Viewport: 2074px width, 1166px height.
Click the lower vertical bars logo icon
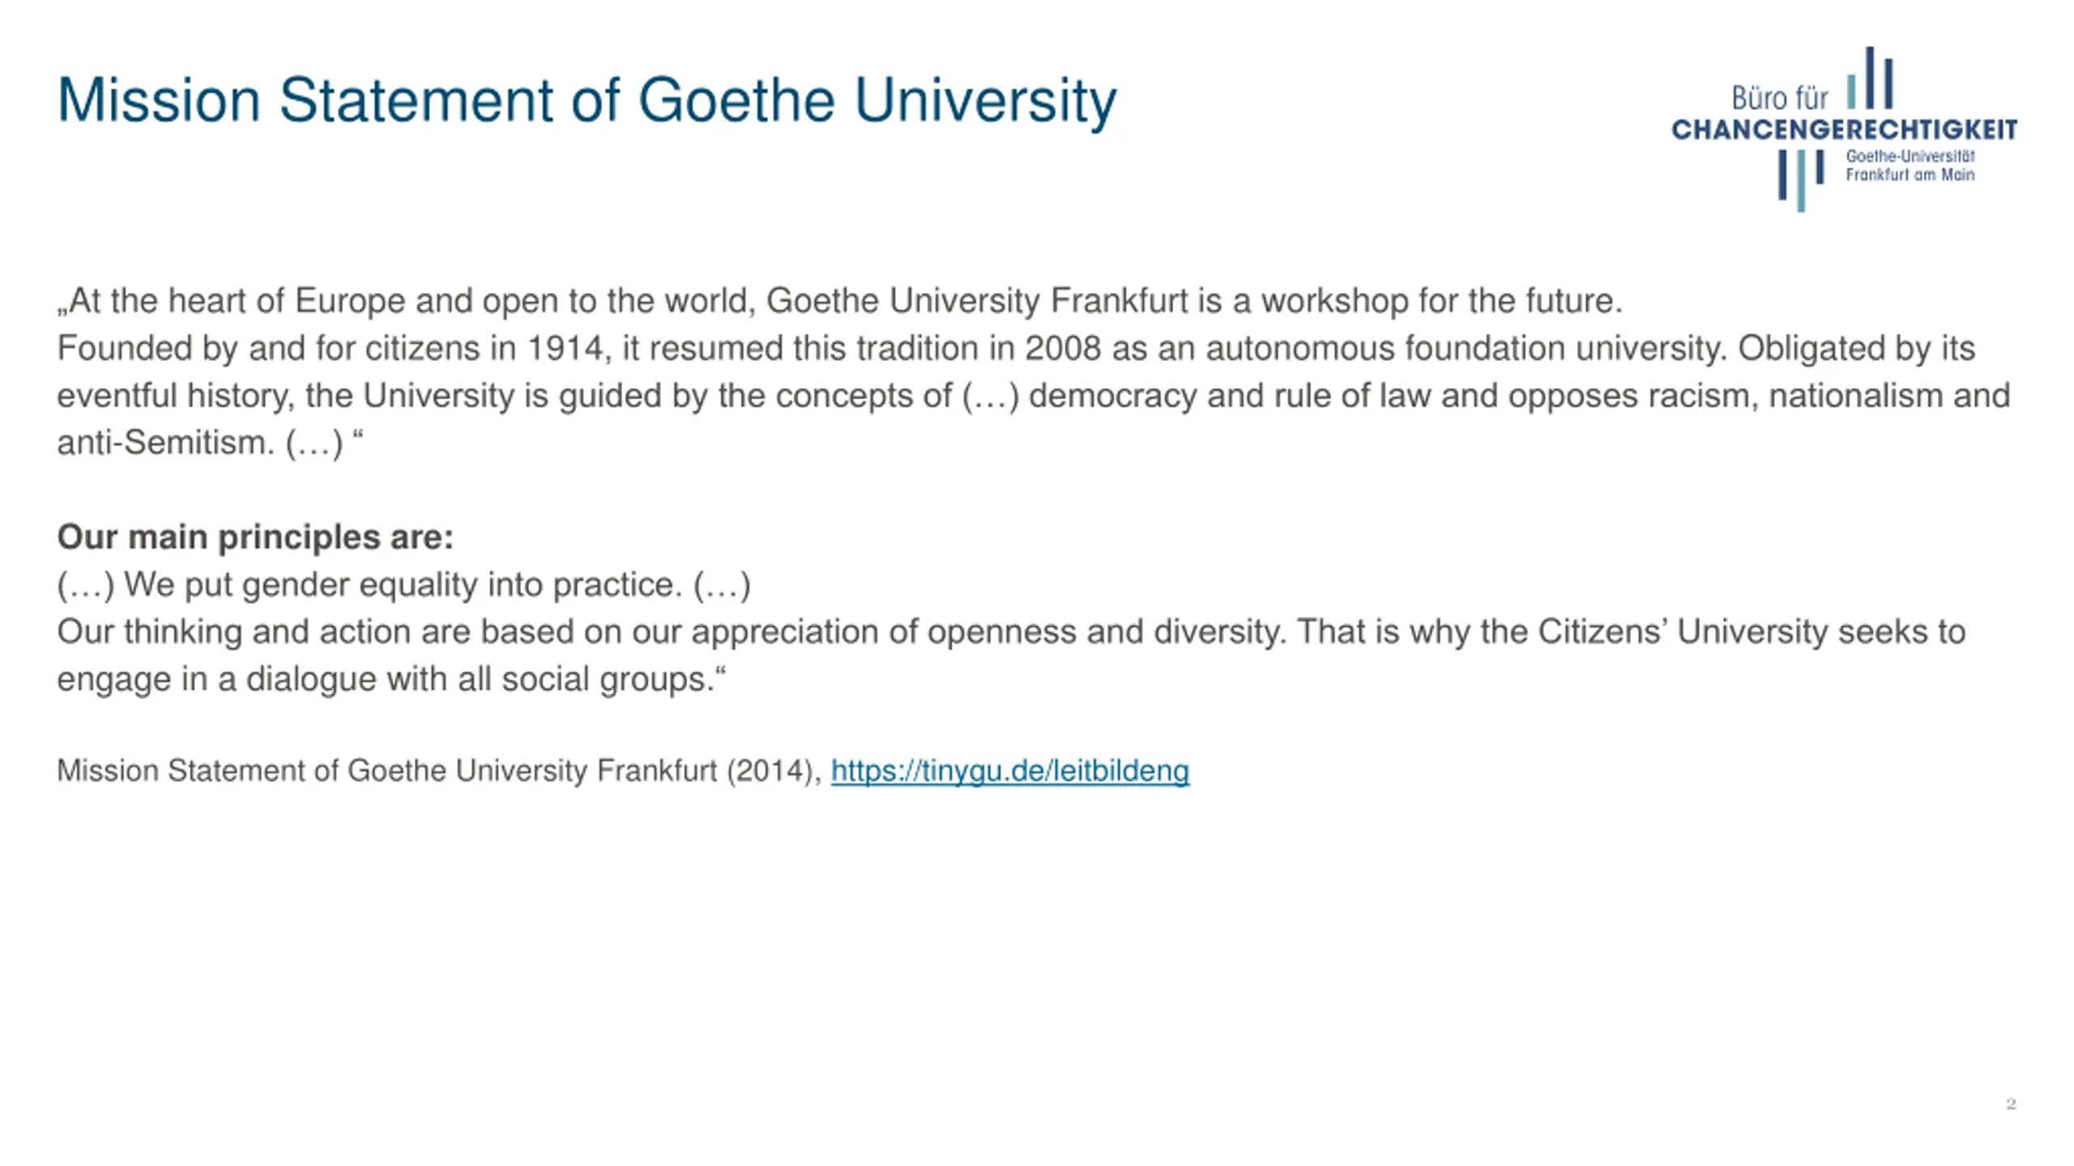pos(1800,180)
